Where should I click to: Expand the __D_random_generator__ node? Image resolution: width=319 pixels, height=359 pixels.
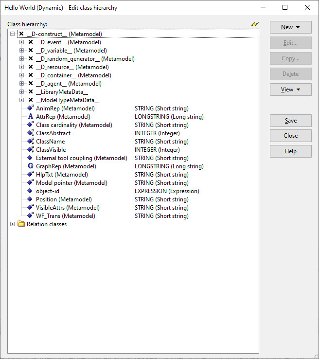(21, 58)
